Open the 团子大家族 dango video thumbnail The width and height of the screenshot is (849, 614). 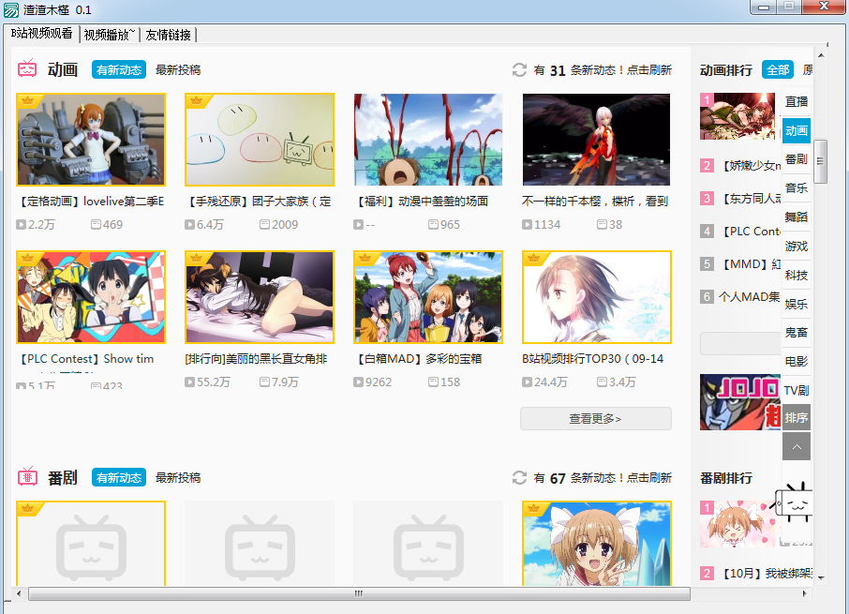click(260, 140)
